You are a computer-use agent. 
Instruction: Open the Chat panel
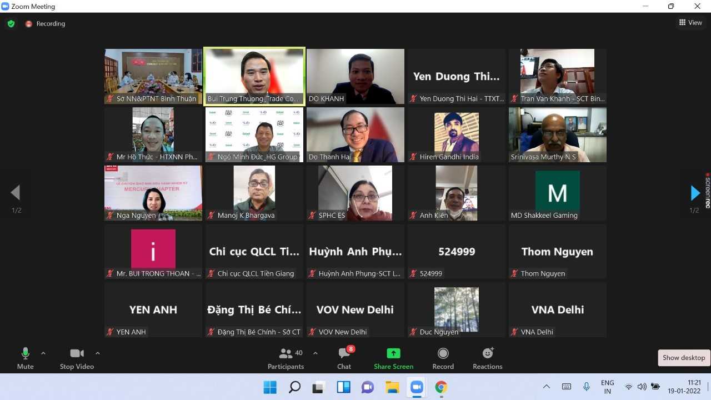[x=344, y=358]
